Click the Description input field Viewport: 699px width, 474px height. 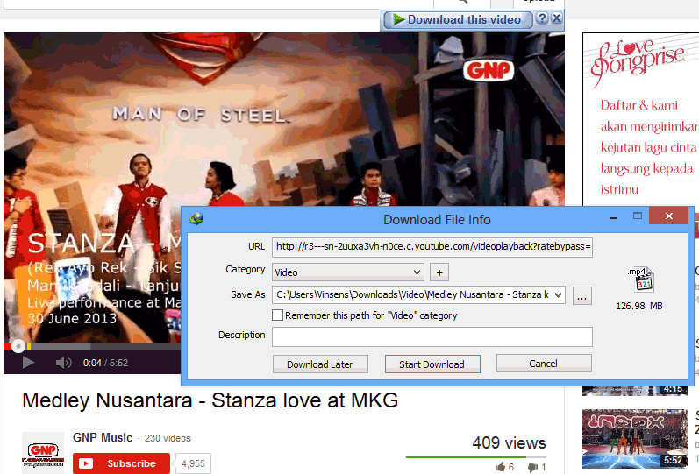[432, 336]
